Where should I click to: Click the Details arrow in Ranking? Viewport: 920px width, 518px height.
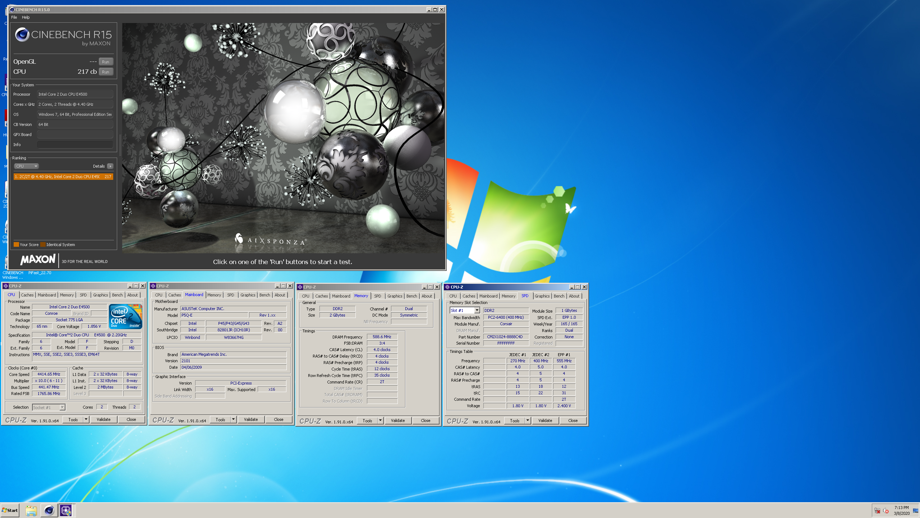pos(110,166)
